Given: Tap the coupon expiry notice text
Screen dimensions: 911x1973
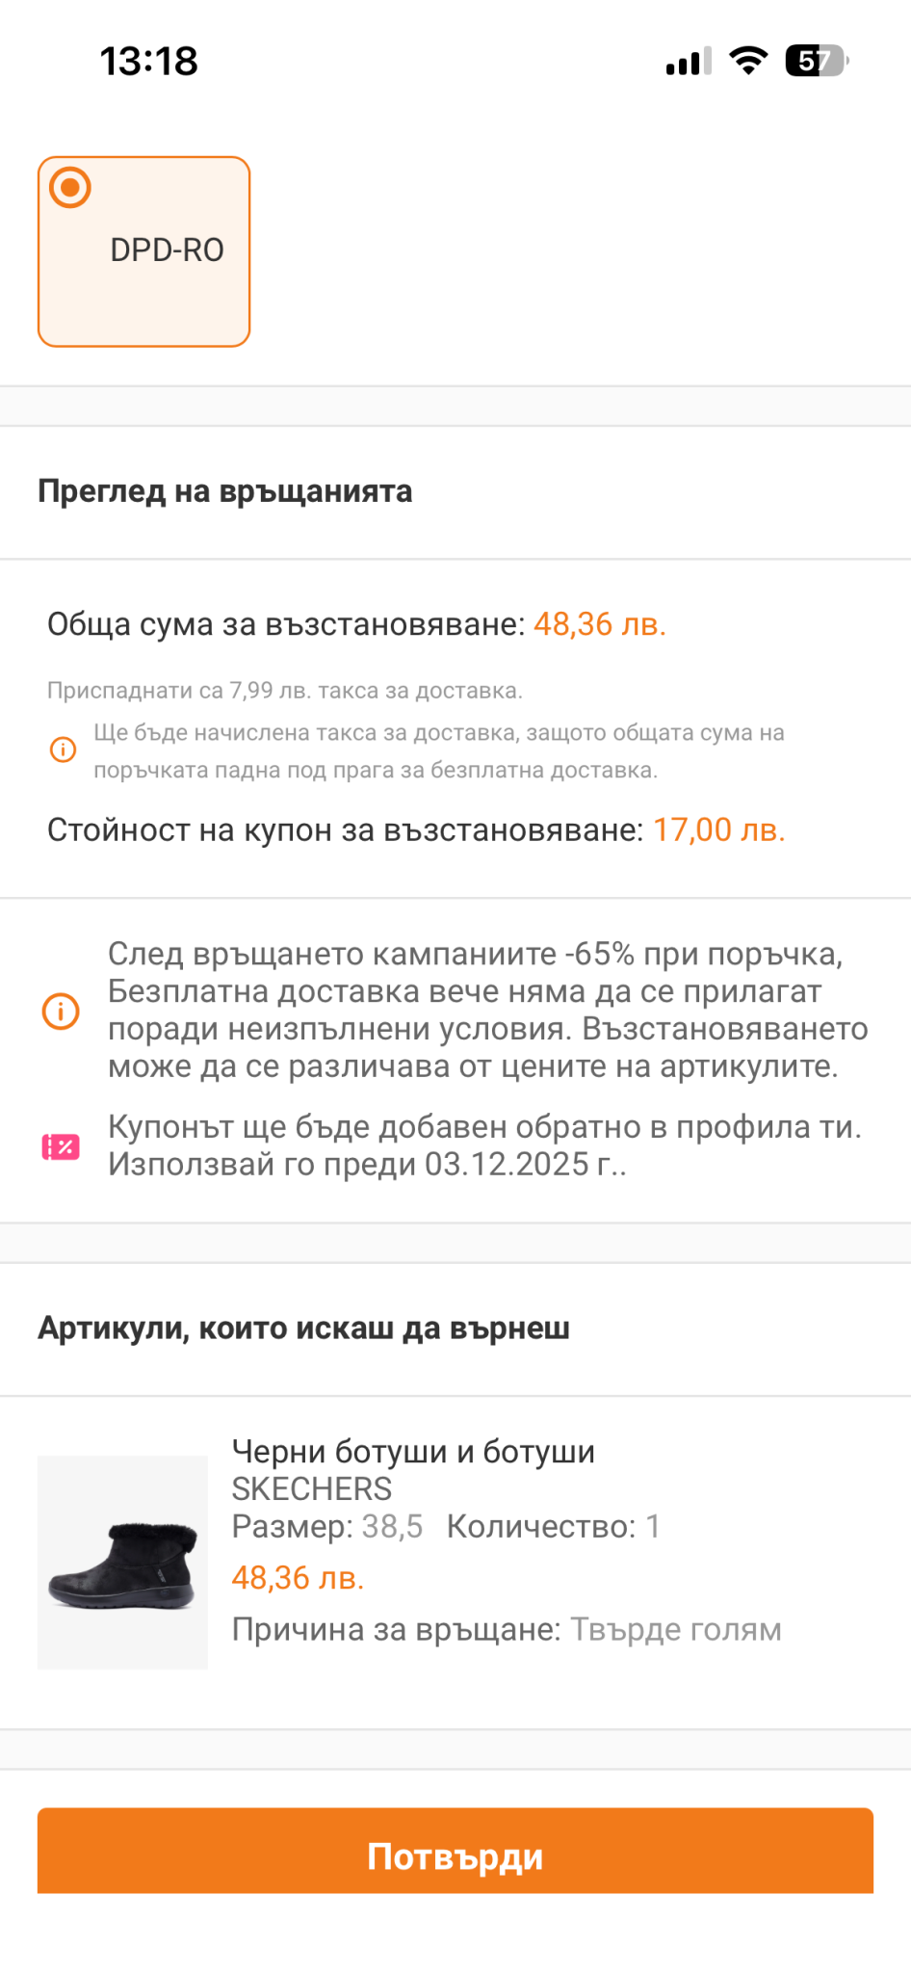Looking at the screenshot, I should point(484,1145).
